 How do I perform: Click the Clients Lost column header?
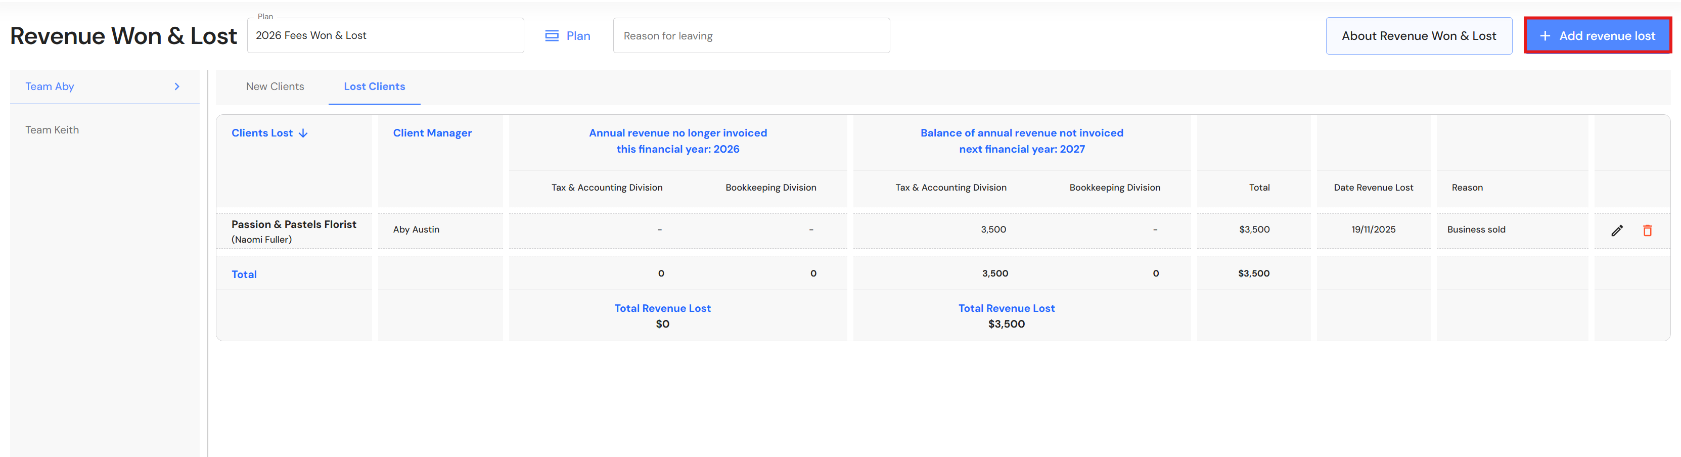pos(262,133)
